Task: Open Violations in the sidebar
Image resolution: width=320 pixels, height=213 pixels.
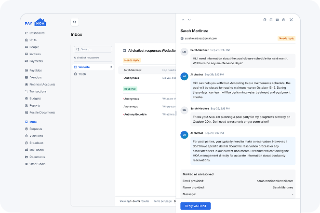Action: (x=36, y=136)
